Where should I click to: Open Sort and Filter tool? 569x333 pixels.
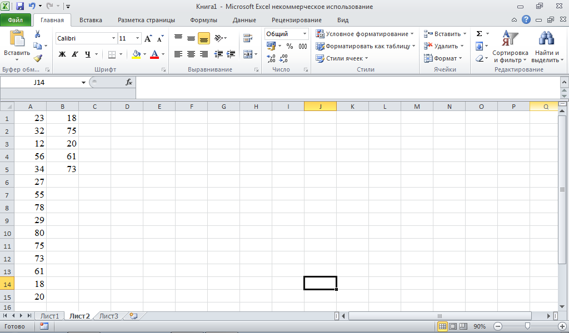(510, 47)
